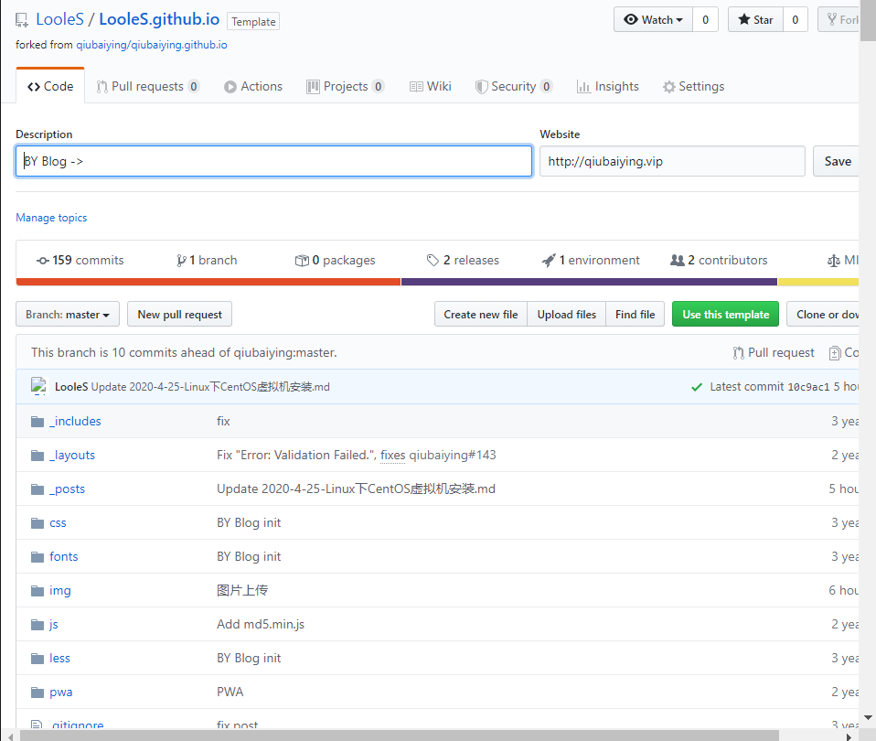Click the js folder icon
This screenshot has width=876, height=741.
tap(37, 625)
